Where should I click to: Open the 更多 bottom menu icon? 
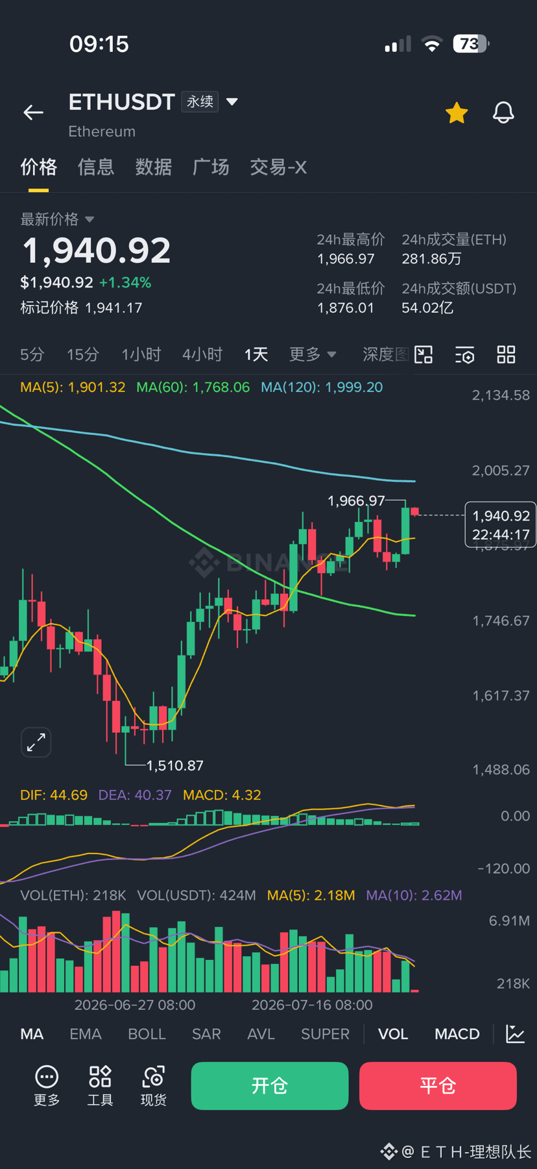coord(47,1086)
